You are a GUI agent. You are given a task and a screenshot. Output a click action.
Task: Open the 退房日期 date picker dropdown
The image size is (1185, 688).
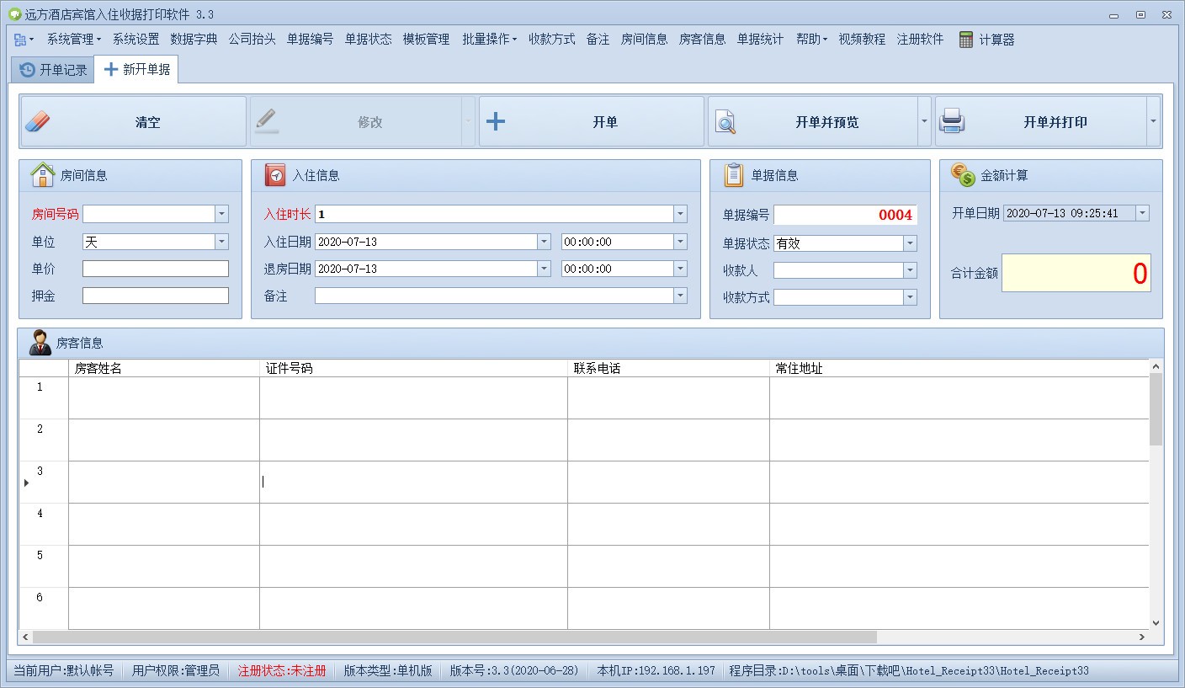point(543,269)
